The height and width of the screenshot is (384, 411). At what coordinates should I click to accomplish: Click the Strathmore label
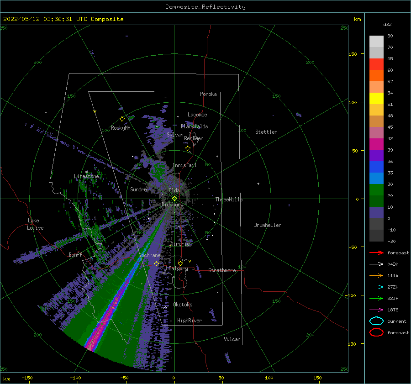click(222, 270)
